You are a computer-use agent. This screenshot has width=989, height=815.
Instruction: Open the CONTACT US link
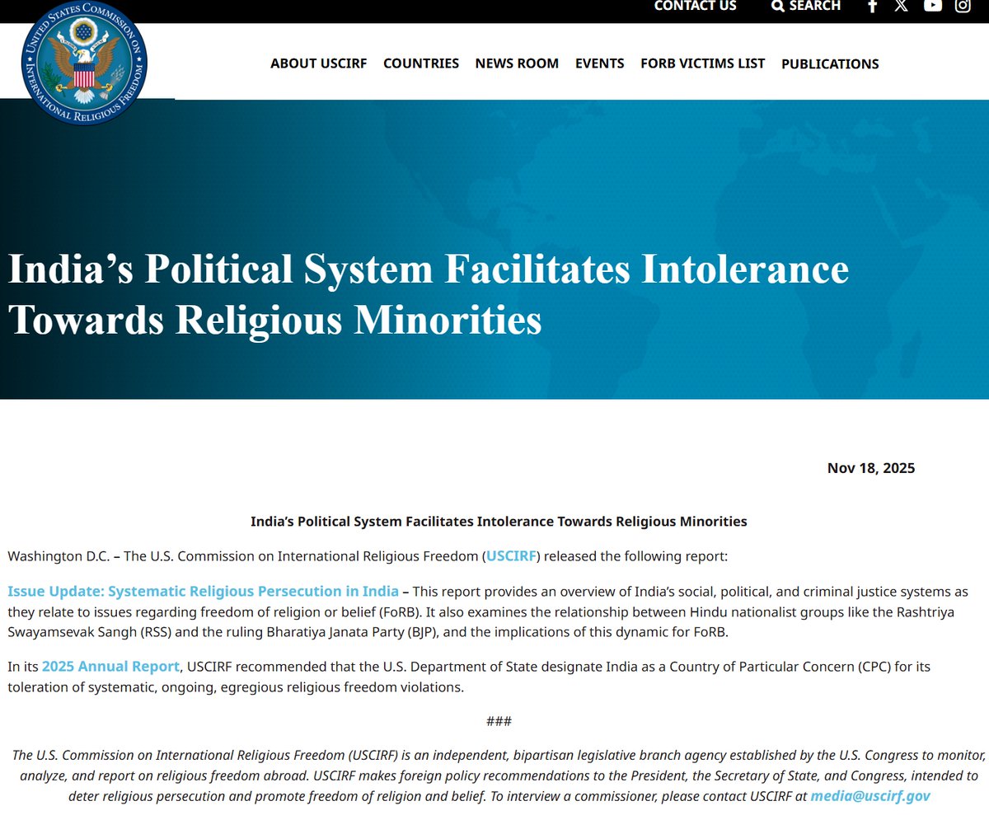tap(696, 6)
